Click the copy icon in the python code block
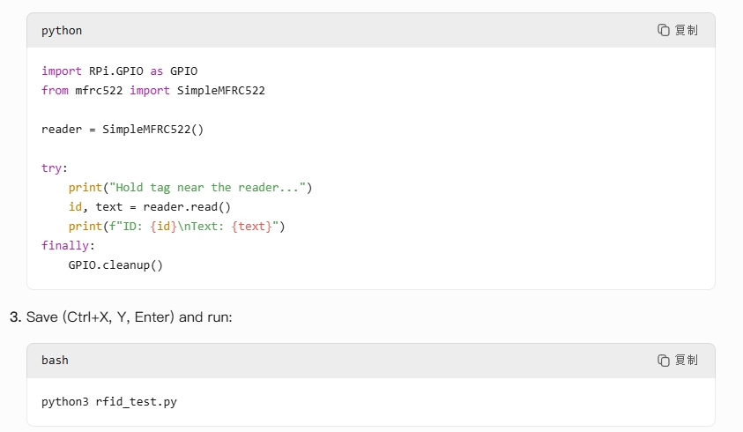The image size is (743, 432). 664,30
